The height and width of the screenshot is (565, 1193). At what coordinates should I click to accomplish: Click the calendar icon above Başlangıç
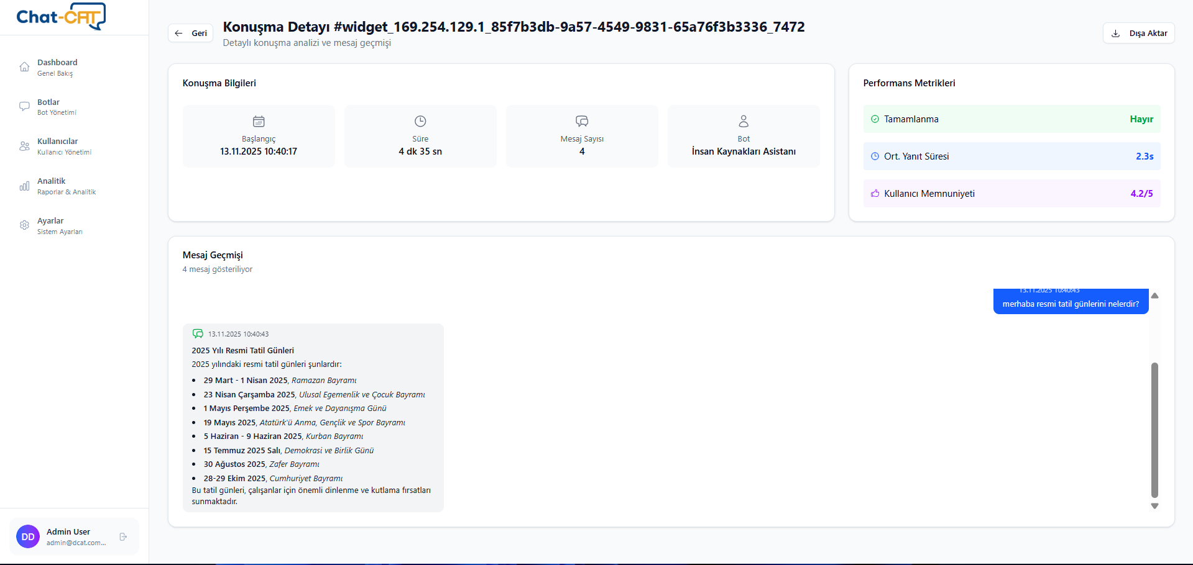click(259, 121)
